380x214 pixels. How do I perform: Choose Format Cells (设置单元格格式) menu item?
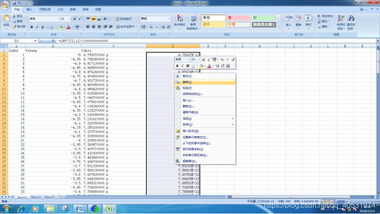[x=205, y=137]
